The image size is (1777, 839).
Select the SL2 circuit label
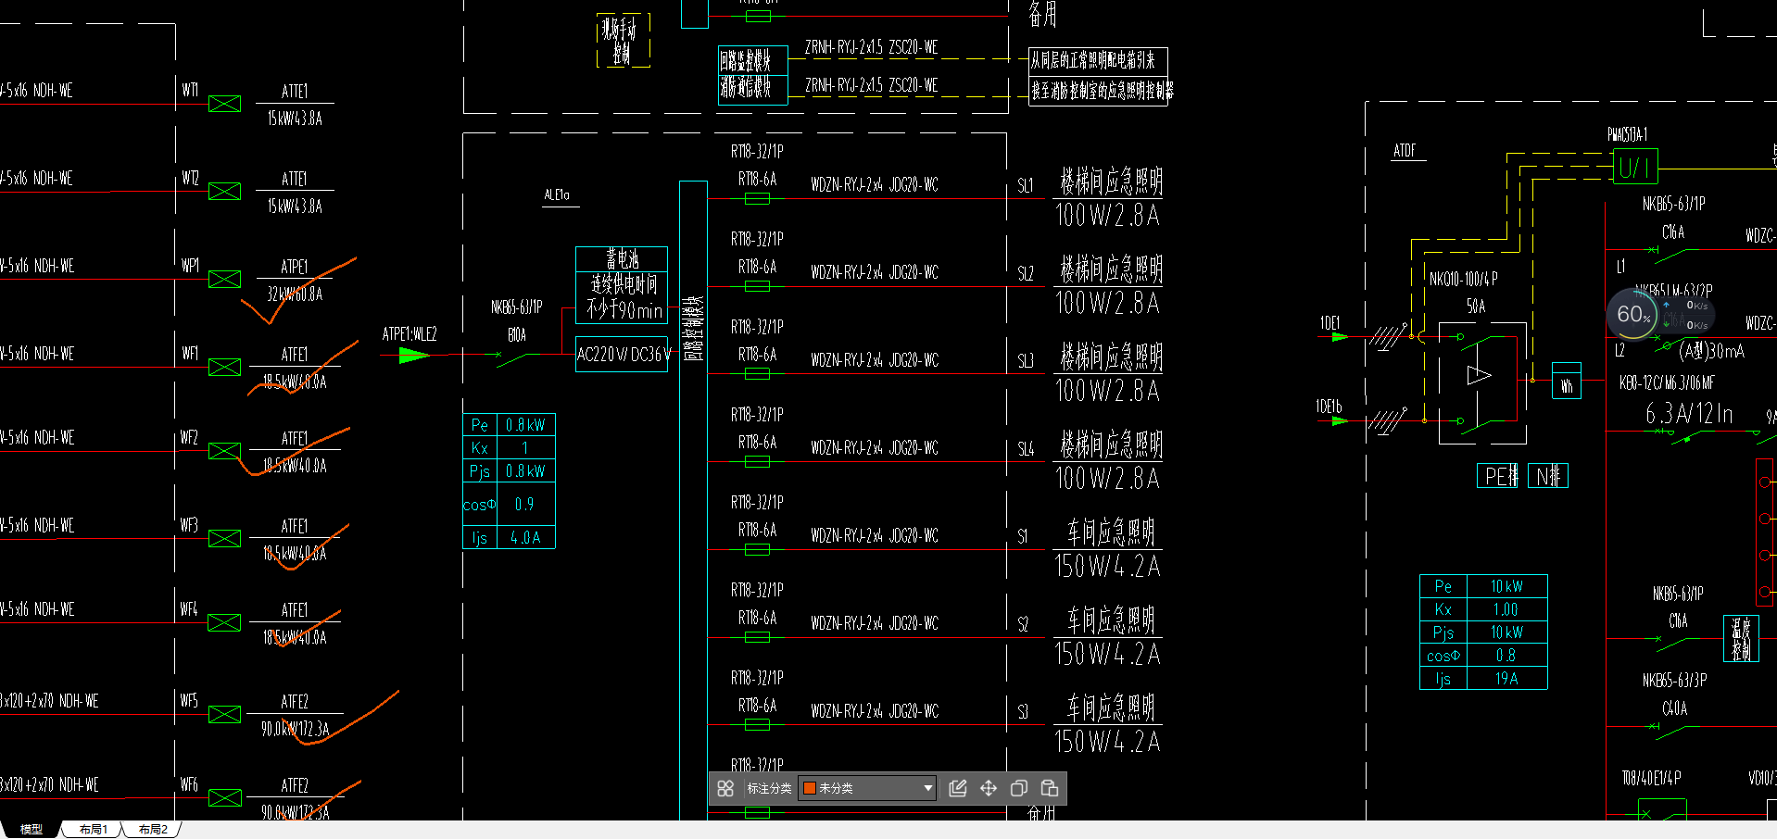1026,273
